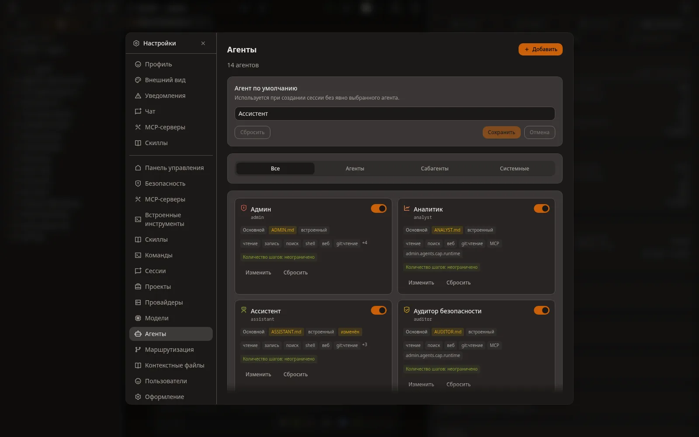The width and height of the screenshot is (699, 437).
Task: Open the default agent selector showing Ассистент
Action: (x=394, y=114)
